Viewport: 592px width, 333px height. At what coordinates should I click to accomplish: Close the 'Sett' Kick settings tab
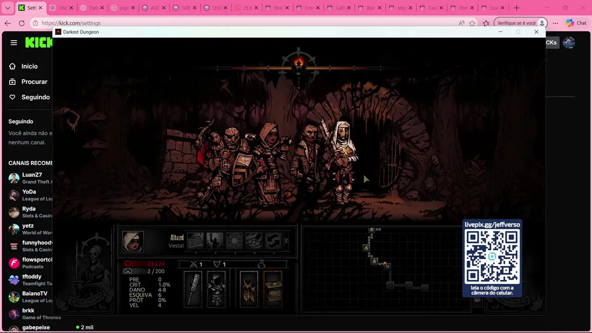(41, 8)
